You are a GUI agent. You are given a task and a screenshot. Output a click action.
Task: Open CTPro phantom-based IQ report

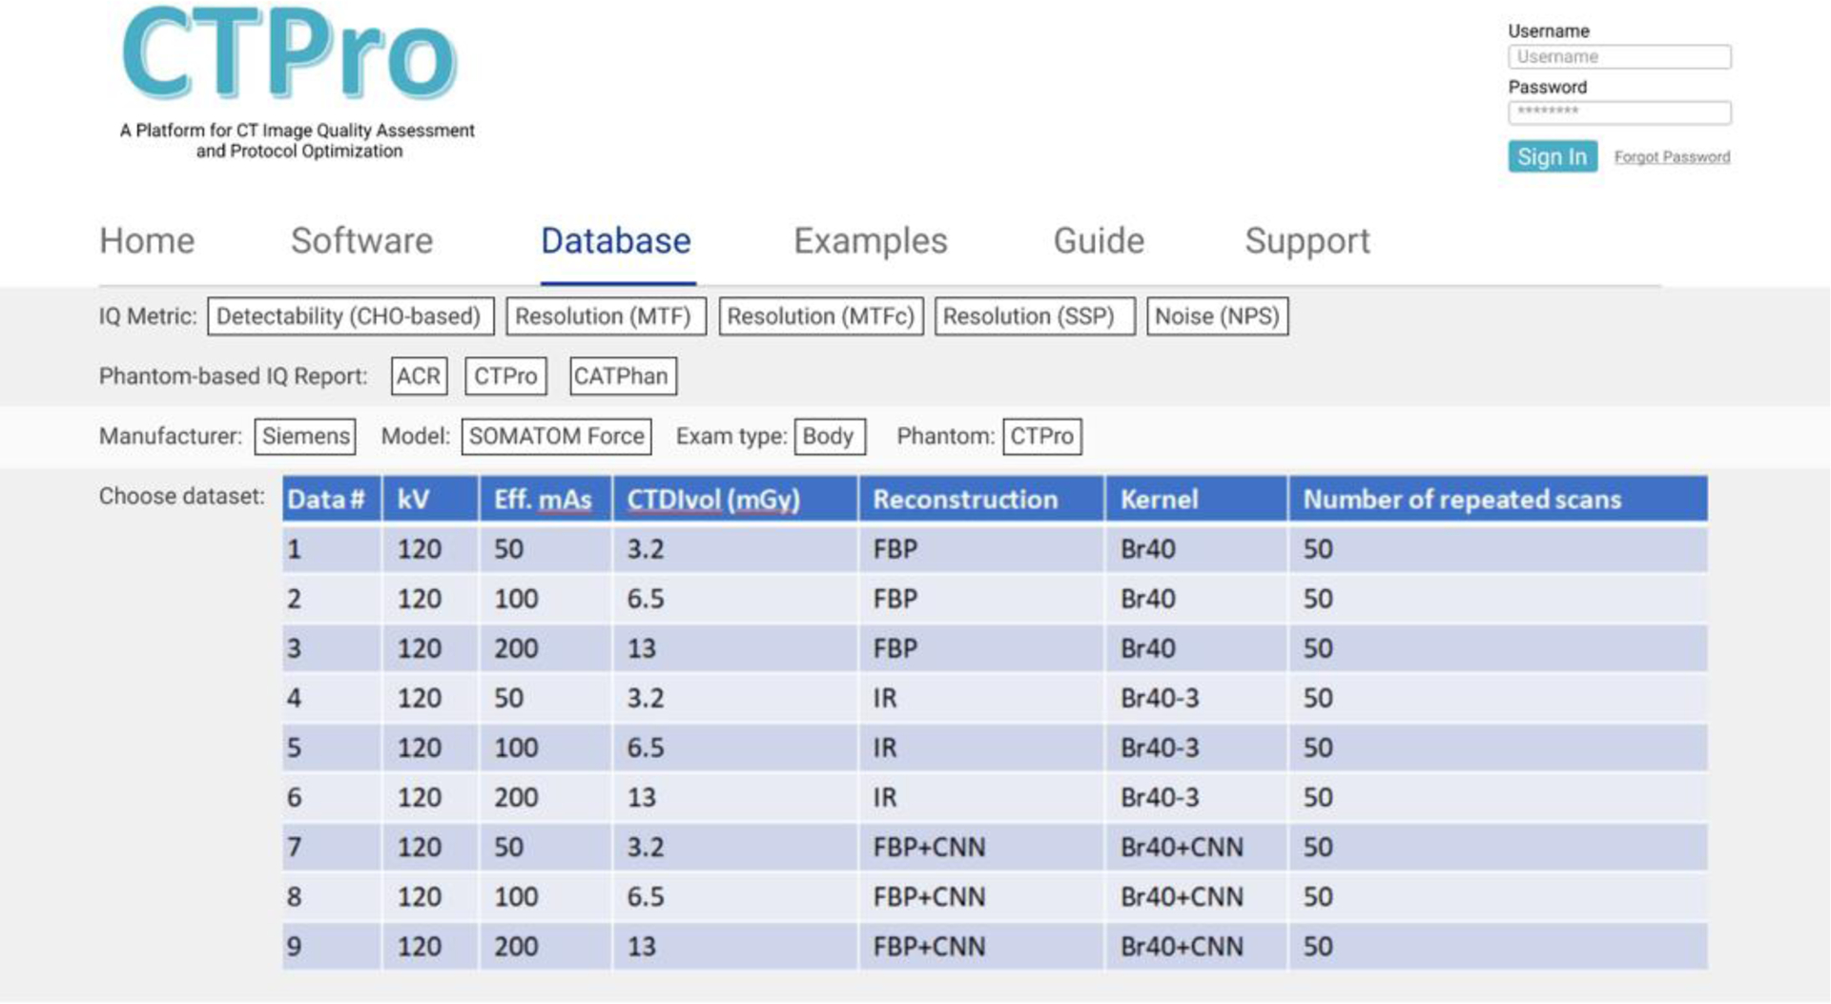click(x=505, y=376)
